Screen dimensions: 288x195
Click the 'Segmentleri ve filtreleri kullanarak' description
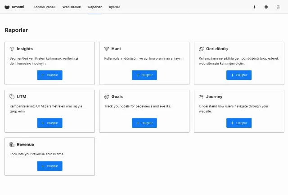(x=44, y=61)
